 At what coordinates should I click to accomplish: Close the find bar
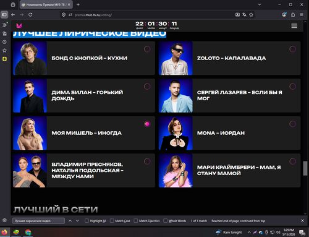pos(302,221)
